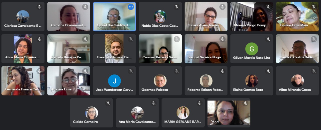Select Fernanda Franca video tile
The width and height of the screenshot is (321, 130).
click(x=23, y=81)
